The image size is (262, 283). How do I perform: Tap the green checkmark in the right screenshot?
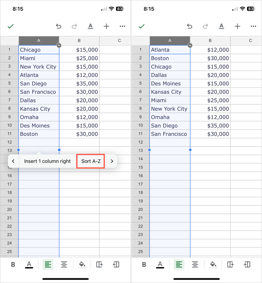tap(141, 26)
